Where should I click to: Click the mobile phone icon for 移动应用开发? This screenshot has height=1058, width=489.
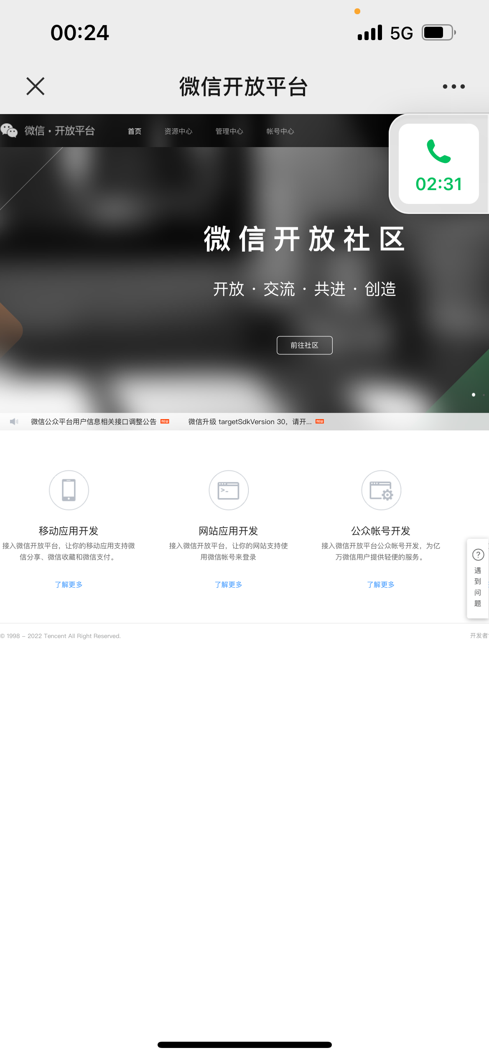tap(69, 490)
